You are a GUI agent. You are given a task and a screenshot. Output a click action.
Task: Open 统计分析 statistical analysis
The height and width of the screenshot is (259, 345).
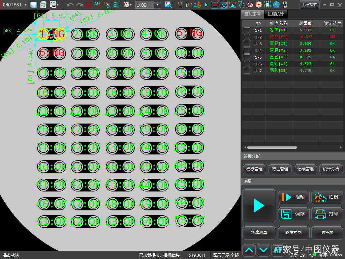331,169
